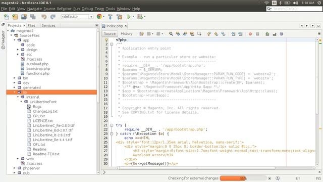This screenshot has width=323, height=182.
Task: Expand the bin folder
Action: [15, 78]
